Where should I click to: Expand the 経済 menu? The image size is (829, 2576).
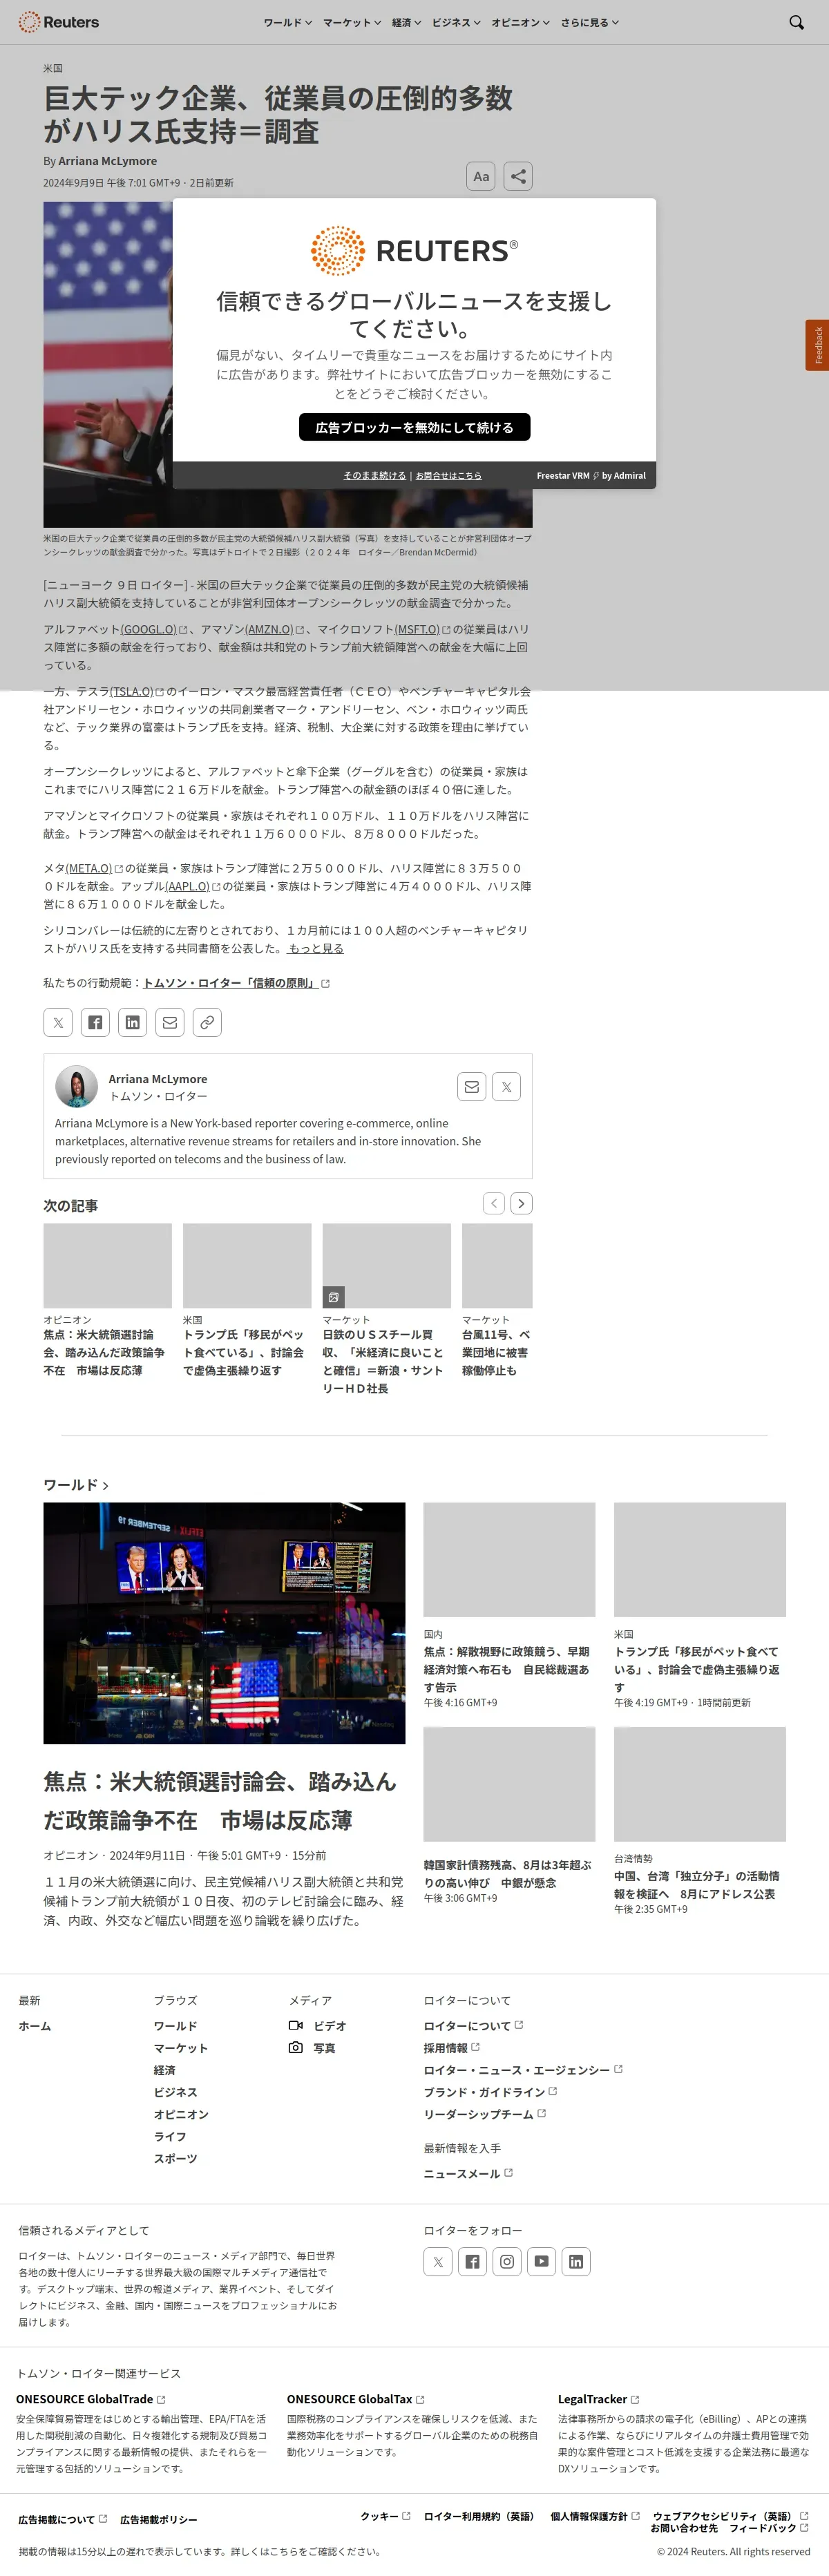point(406,22)
